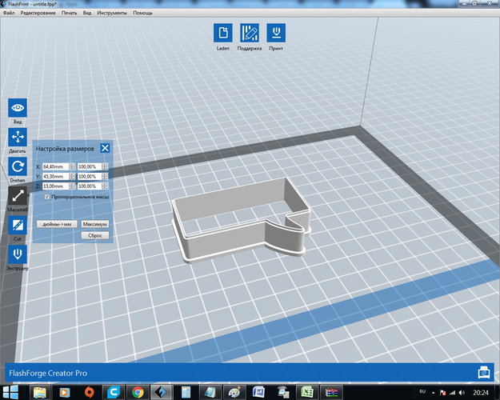500x400 pixels.
Task: Open the Вид view tool
Action: (18, 108)
